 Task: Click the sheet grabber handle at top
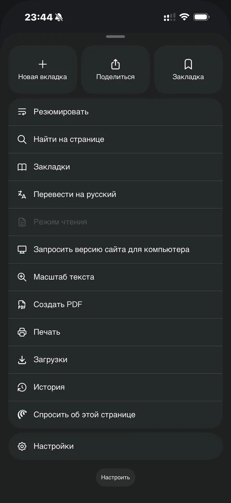[x=115, y=37]
